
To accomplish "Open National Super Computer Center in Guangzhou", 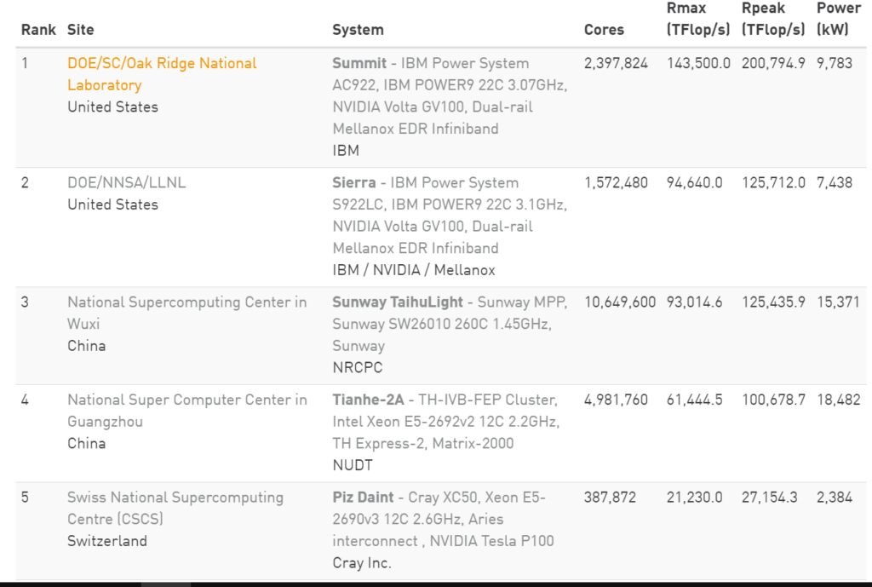I will [x=186, y=411].
